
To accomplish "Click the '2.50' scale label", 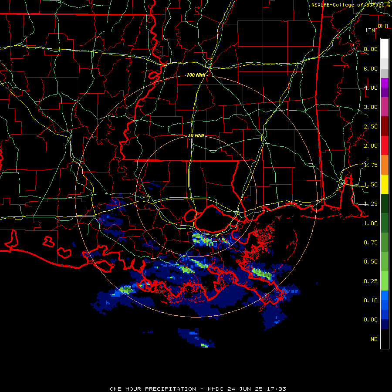I will [x=371, y=126].
